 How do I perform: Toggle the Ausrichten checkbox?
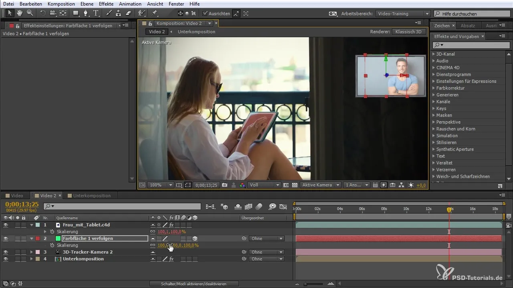coord(205,14)
